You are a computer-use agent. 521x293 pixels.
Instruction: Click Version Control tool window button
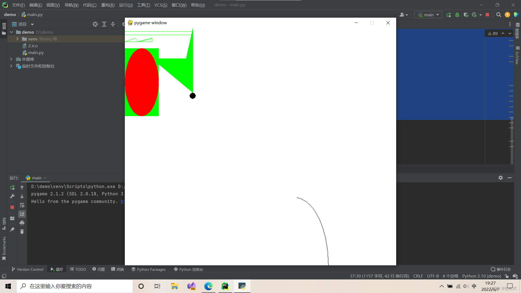[x=27, y=269]
